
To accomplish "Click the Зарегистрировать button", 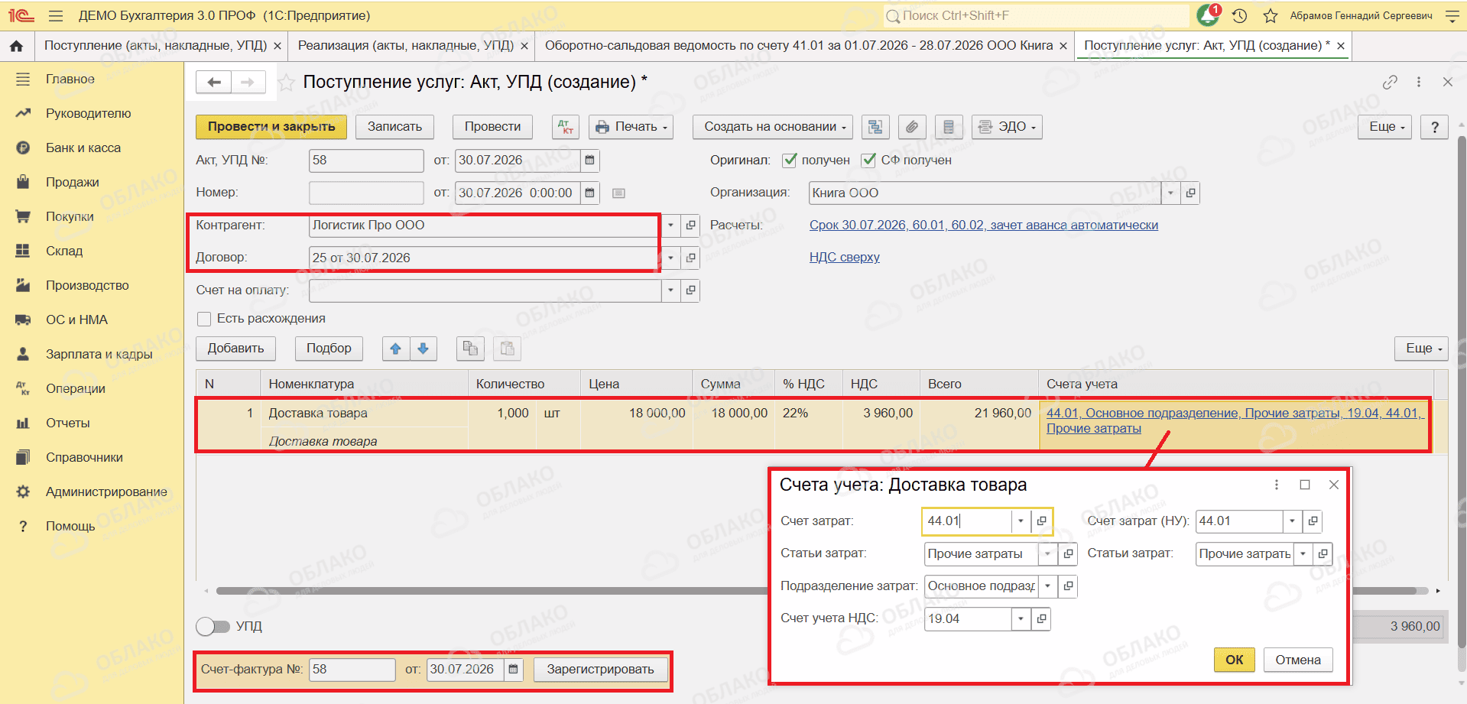I will [600, 670].
